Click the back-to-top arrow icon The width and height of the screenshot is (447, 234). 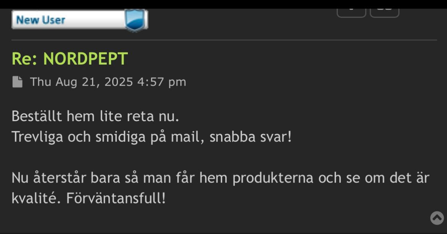(x=437, y=218)
